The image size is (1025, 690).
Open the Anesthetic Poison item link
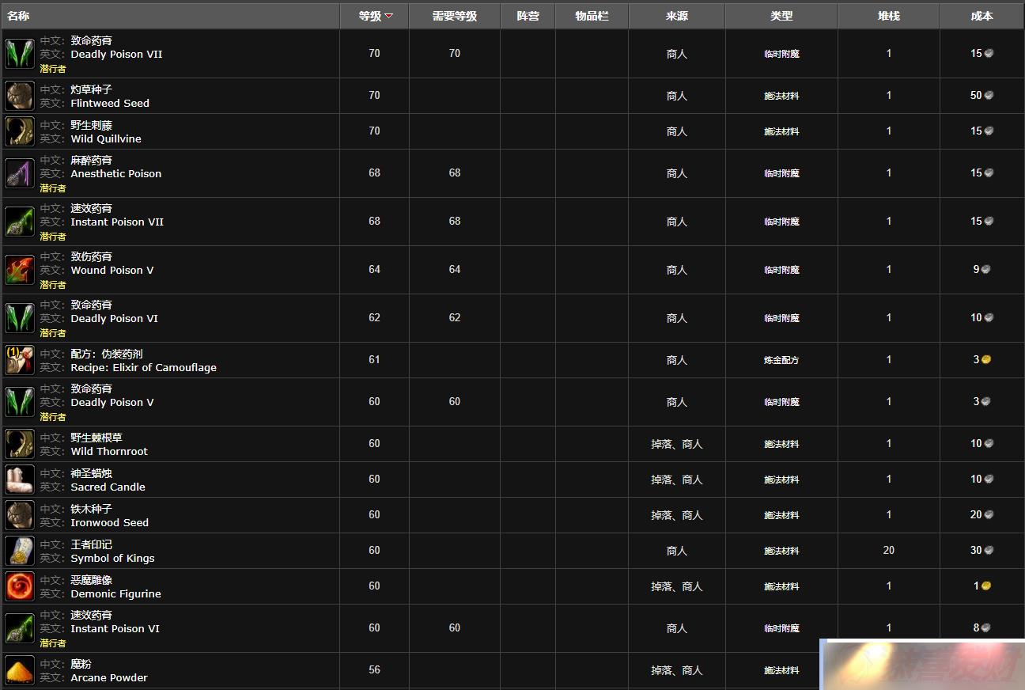point(116,174)
